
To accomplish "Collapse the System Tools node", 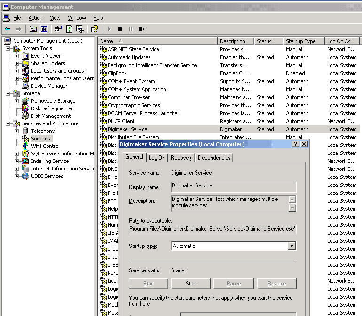I will (8, 49).
